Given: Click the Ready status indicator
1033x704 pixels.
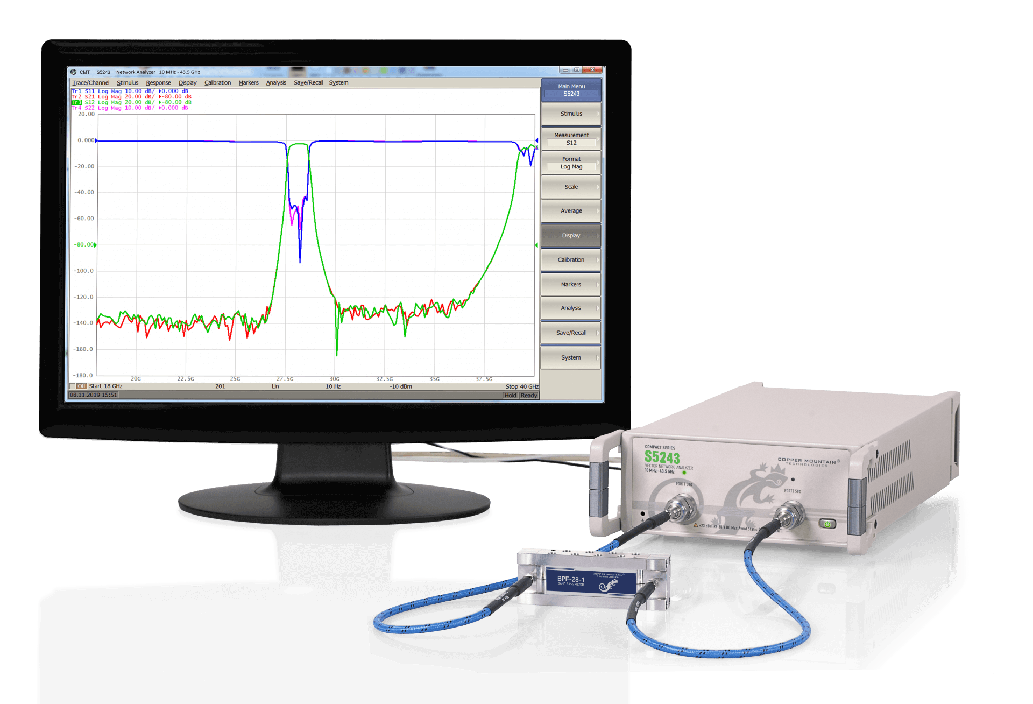Looking at the screenshot, I should coord(529,396).
